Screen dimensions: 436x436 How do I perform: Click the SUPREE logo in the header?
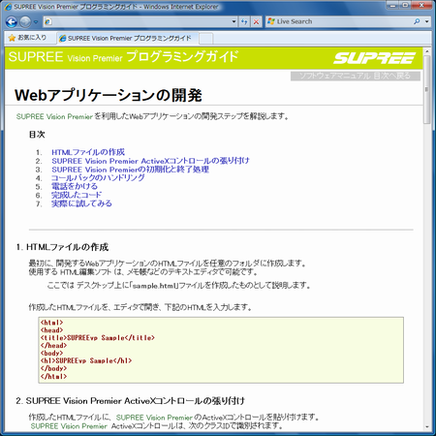pyautogui.click(x=375, y=58)
